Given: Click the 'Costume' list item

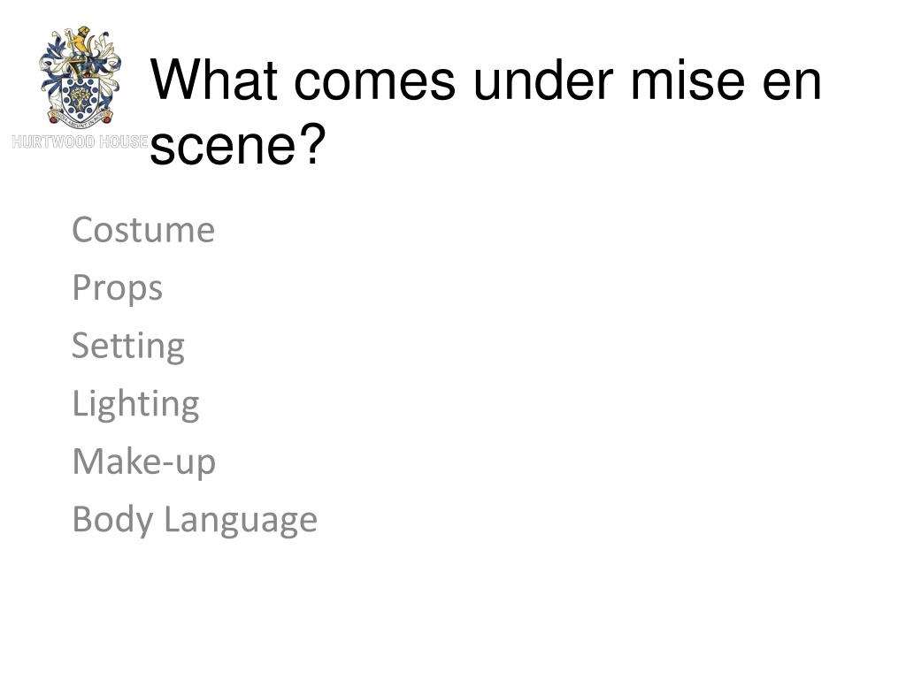Looking at the screenshot, I should 143,230.
